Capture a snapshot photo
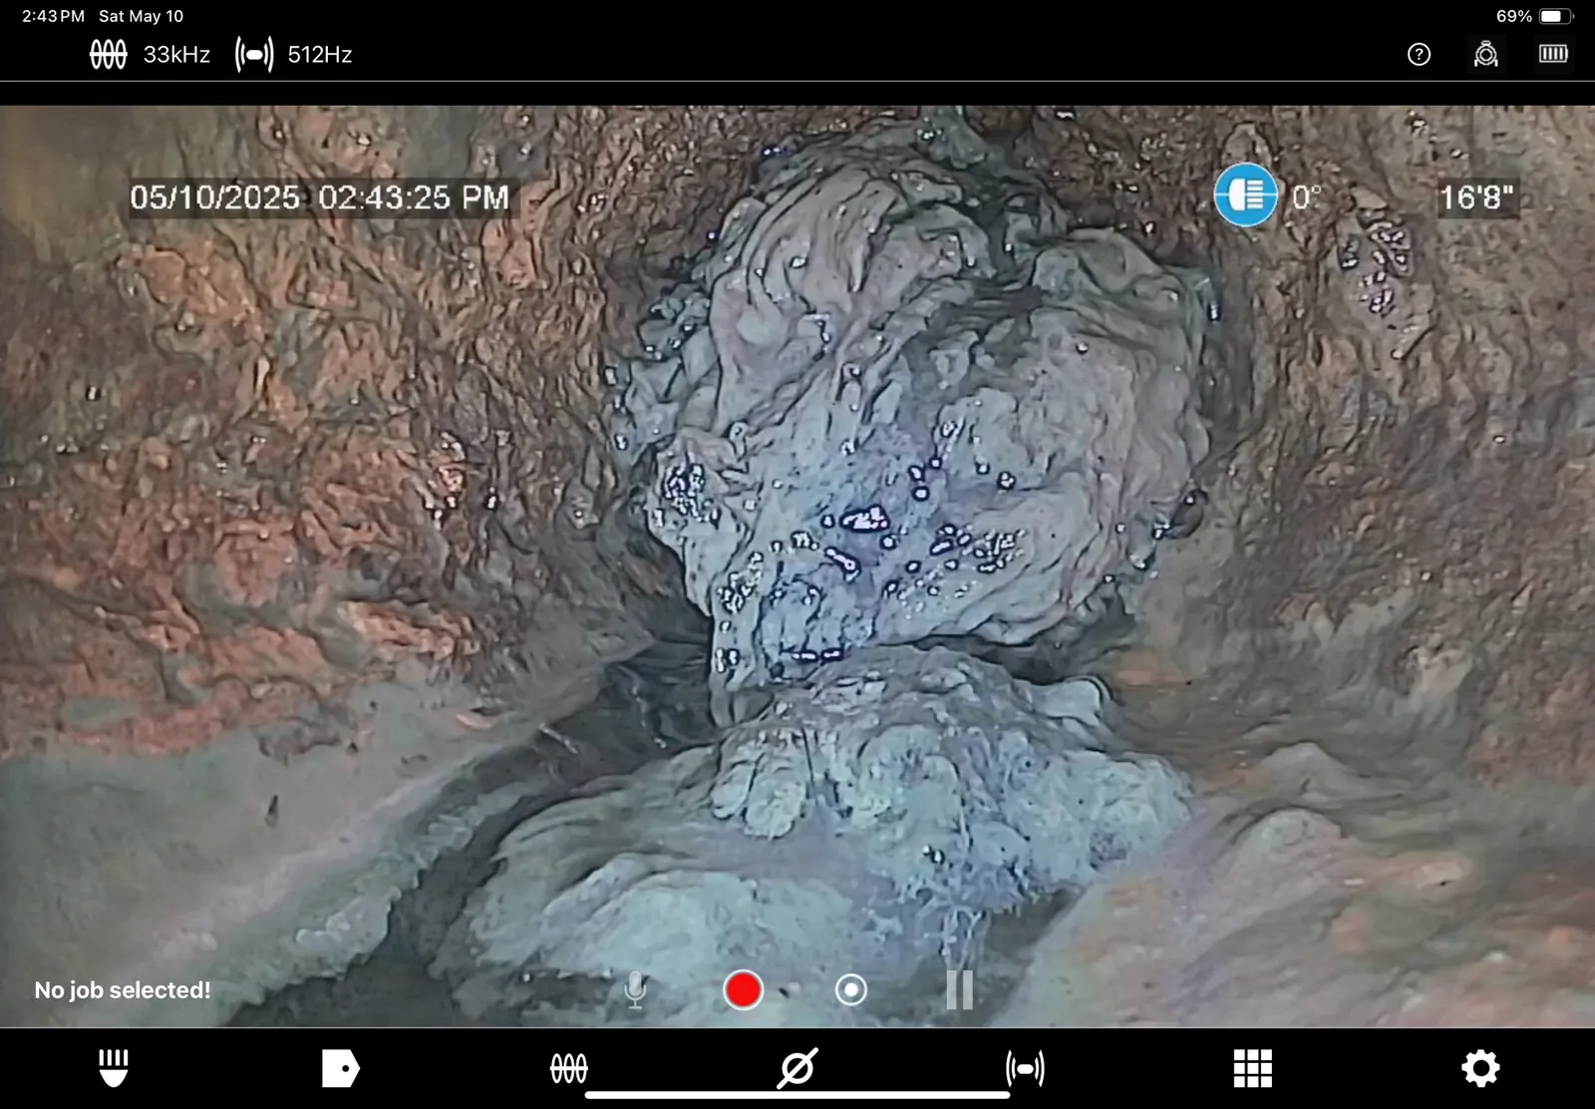The width and height of the screenshot is (1595, 1109). click(850, 989)
